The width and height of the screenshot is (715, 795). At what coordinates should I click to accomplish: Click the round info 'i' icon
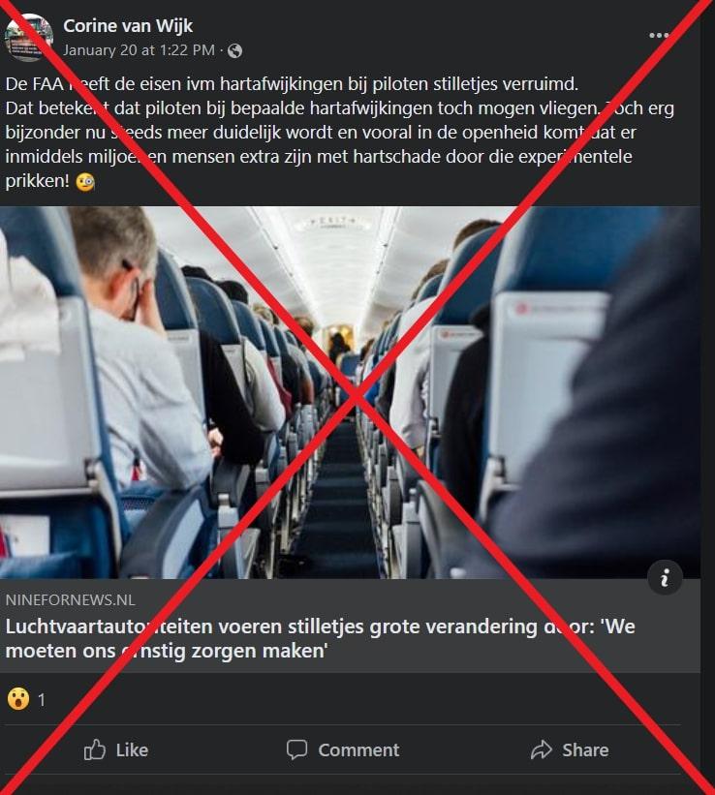click(665, 577)
